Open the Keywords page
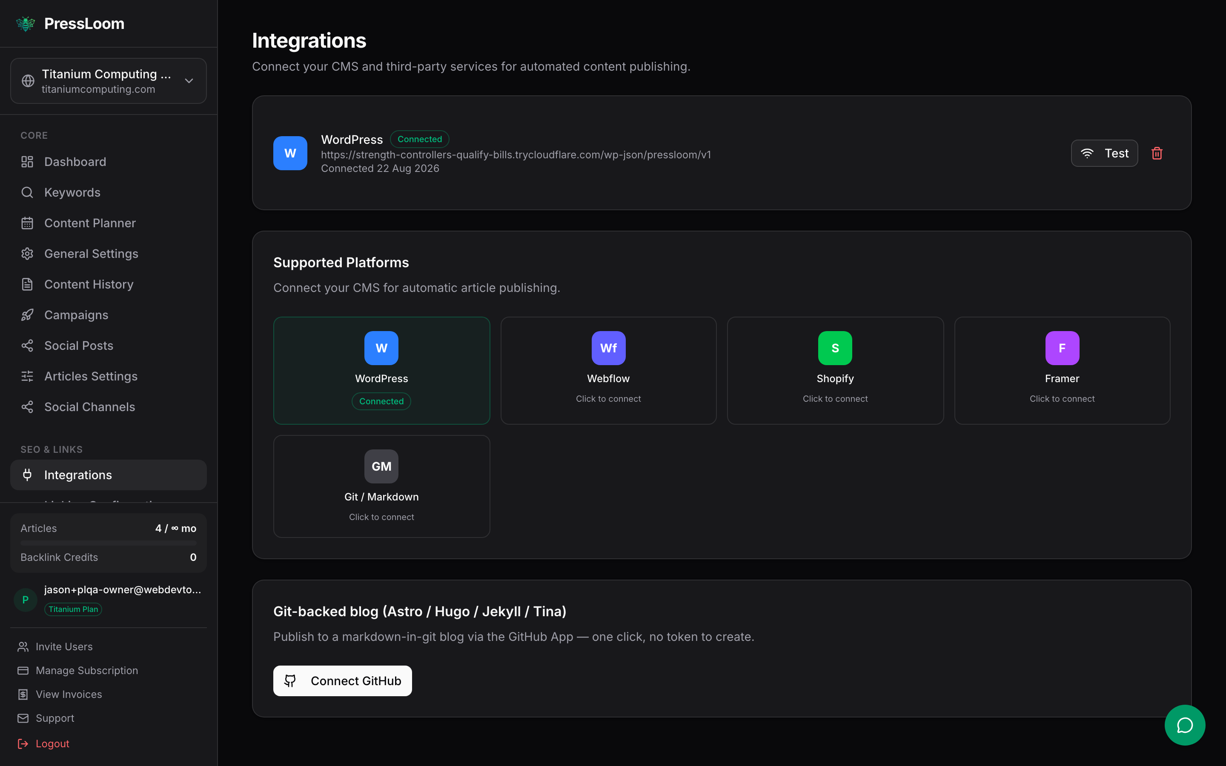1226x766 pixels. [x=109, y=192]
